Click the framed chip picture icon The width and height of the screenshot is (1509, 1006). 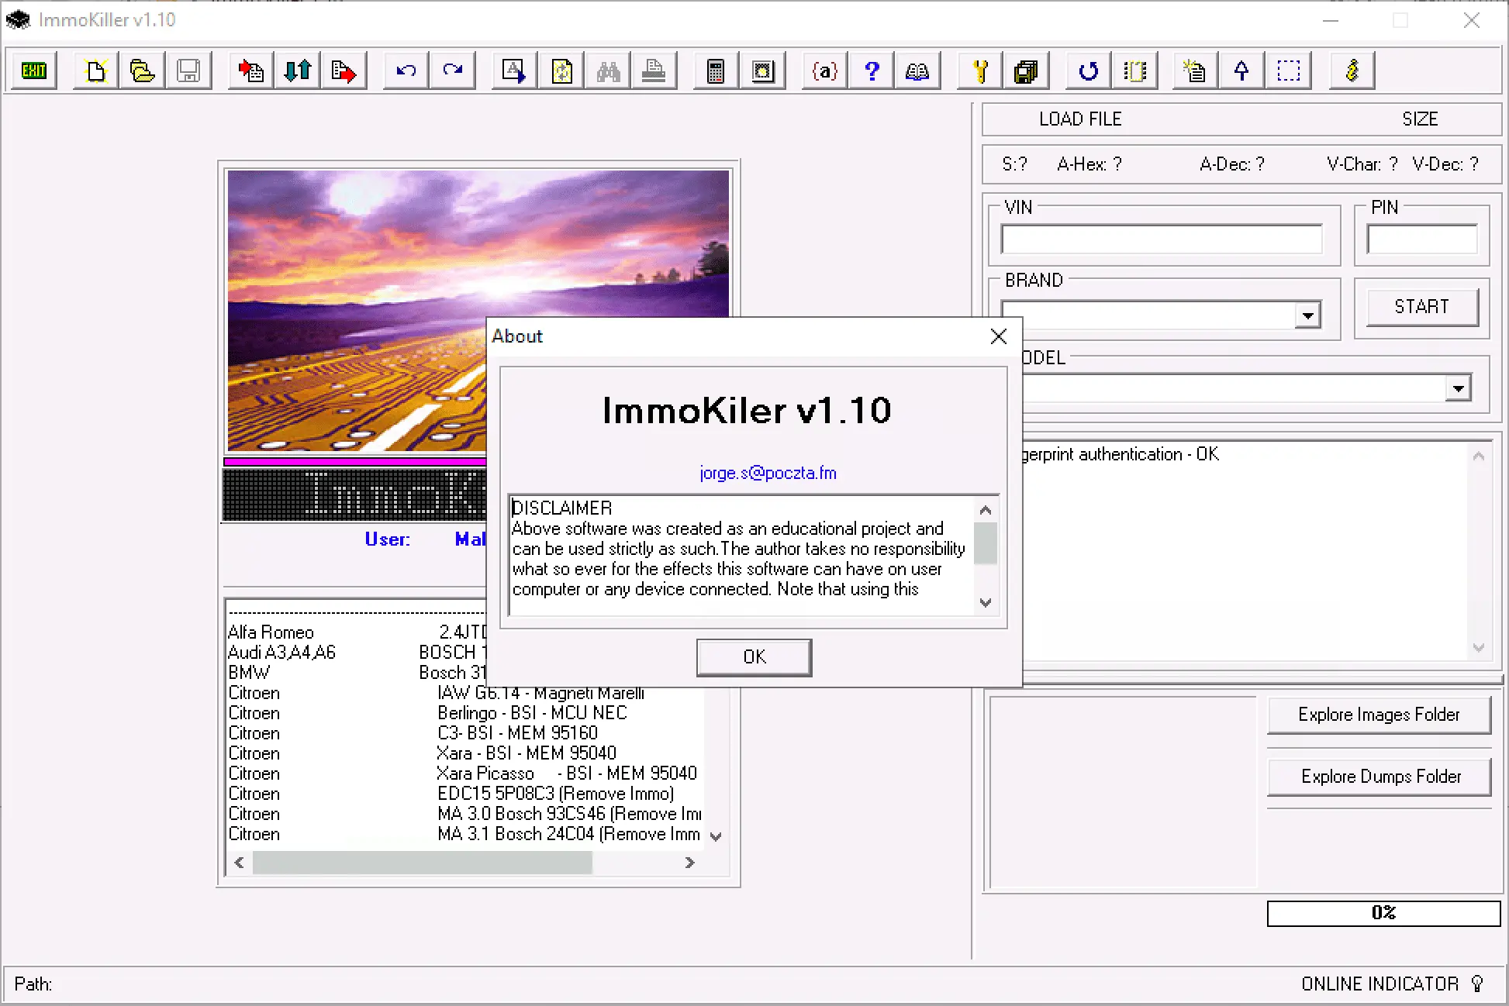[x=763, y=71]
